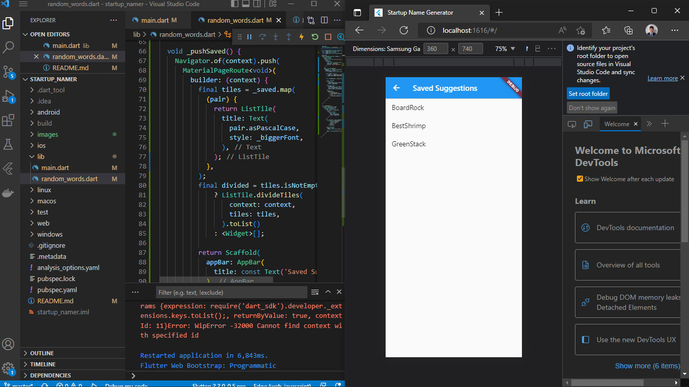Refresh the Edge browser page
Screen dimensions: 689x387
pyautogui.click(x=404, y=30)
